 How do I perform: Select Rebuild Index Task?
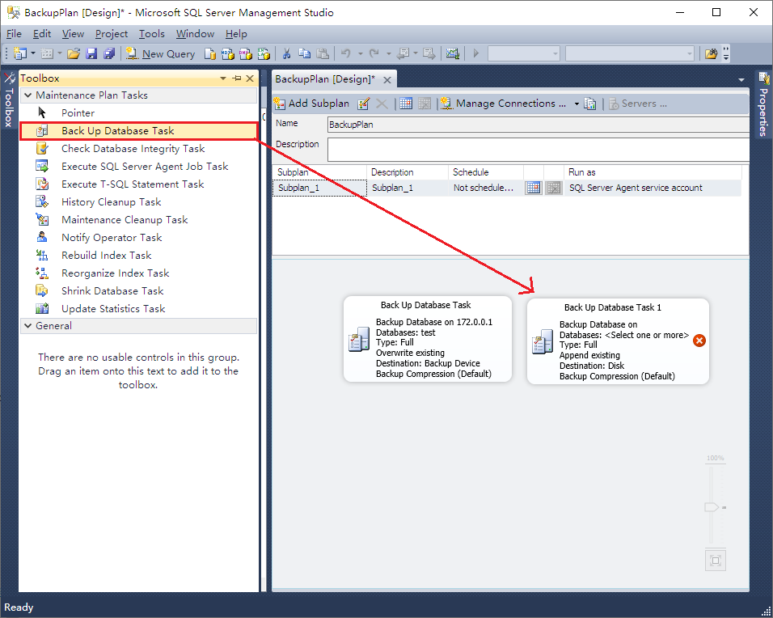(x=138, y=255)
